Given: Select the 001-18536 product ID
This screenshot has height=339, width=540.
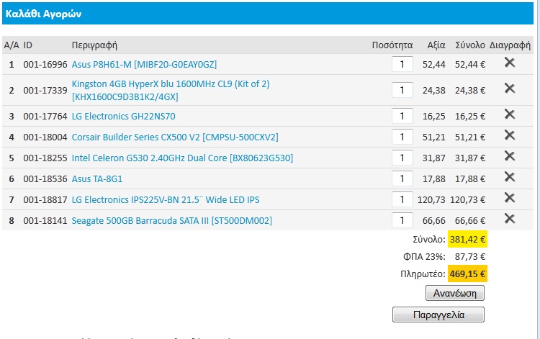Looking at the screenshot, I should point(45,179).
